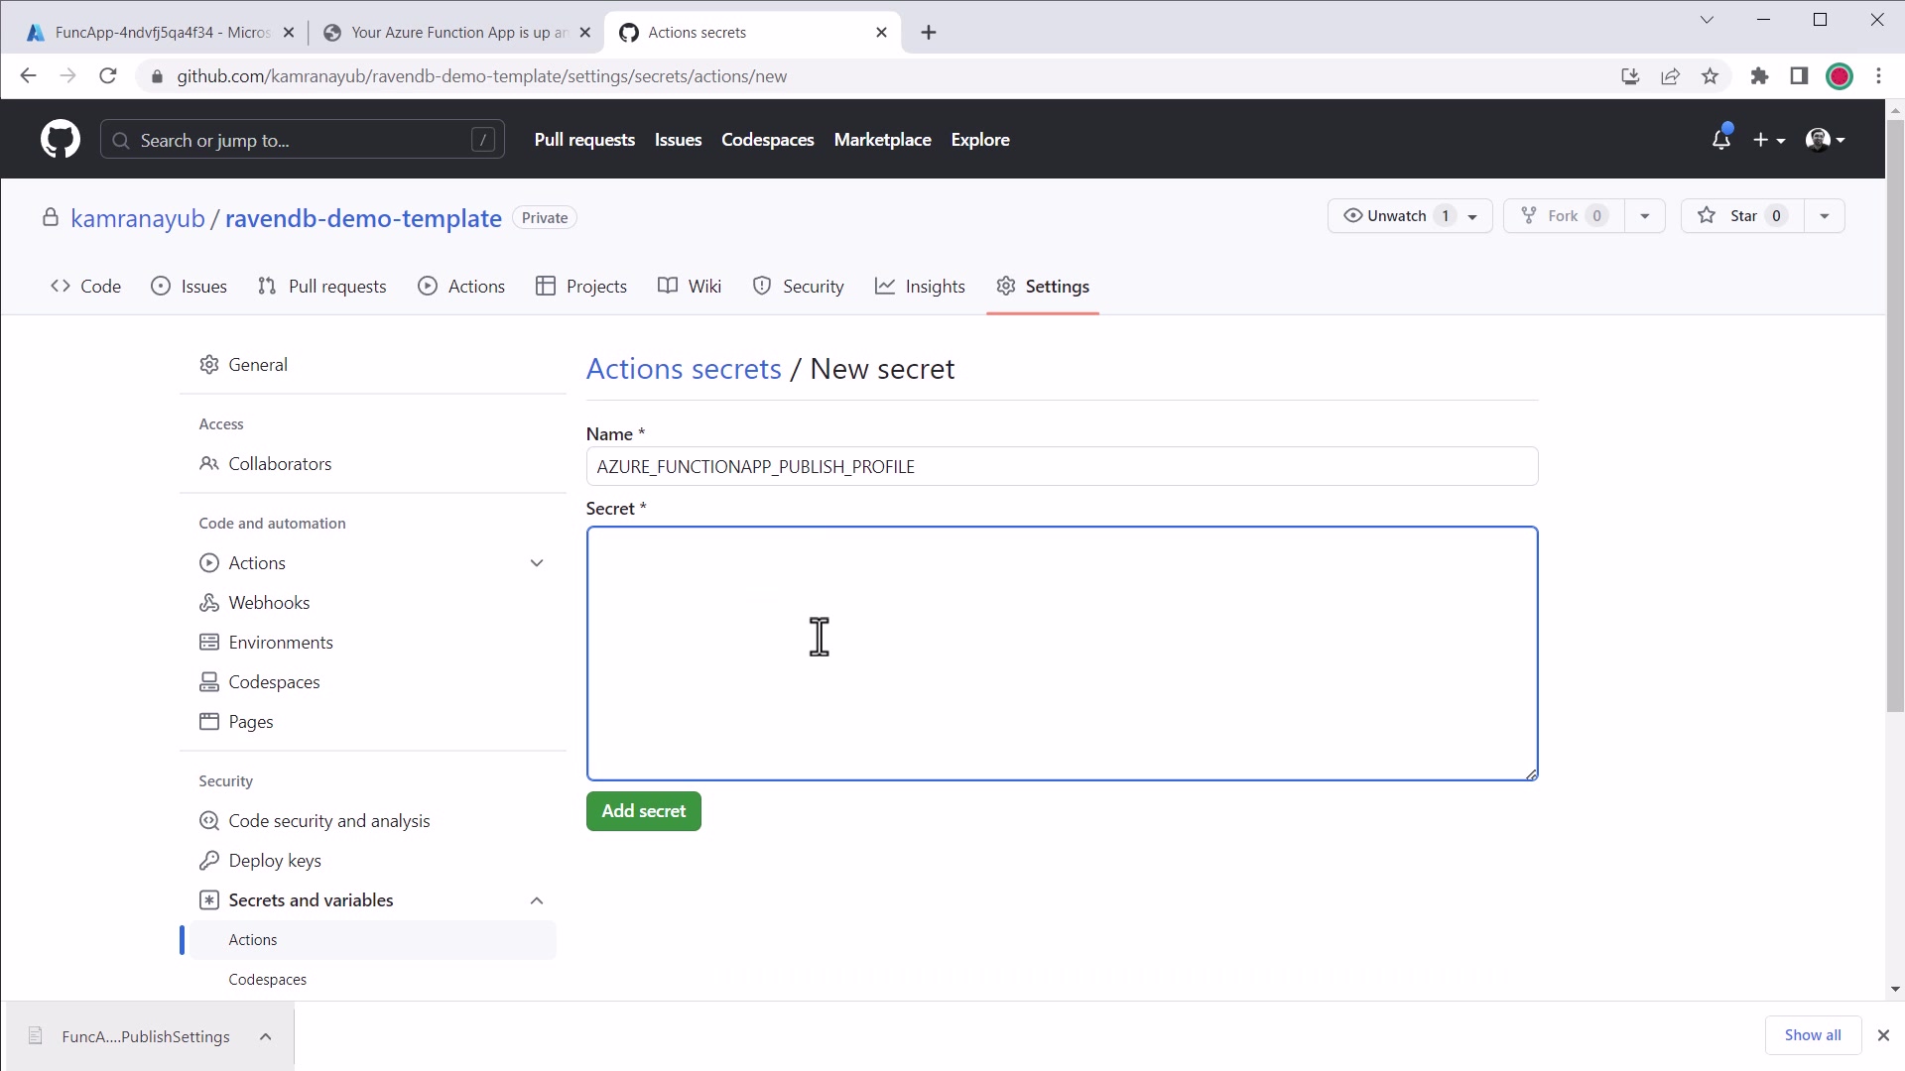The height and width of the screenshot is (1071, 1905).
Task: Click Show all downloads
Action: pyautogui.click(x=1813, y=1035)
